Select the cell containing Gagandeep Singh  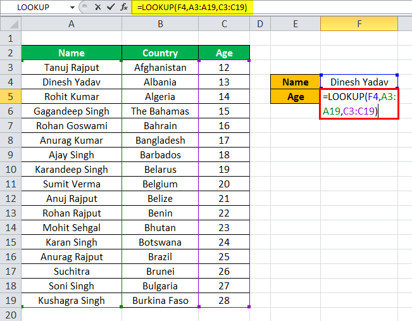click(x=72, y=111)
